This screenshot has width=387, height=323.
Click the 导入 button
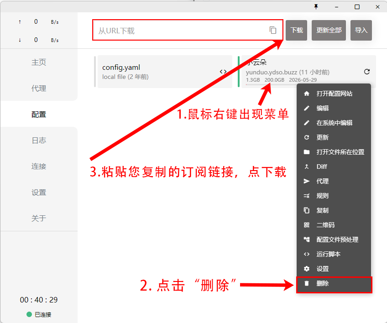click(361, 30)
